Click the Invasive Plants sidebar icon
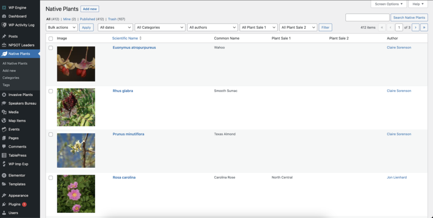The image size is (433, 218). [4, 95]
